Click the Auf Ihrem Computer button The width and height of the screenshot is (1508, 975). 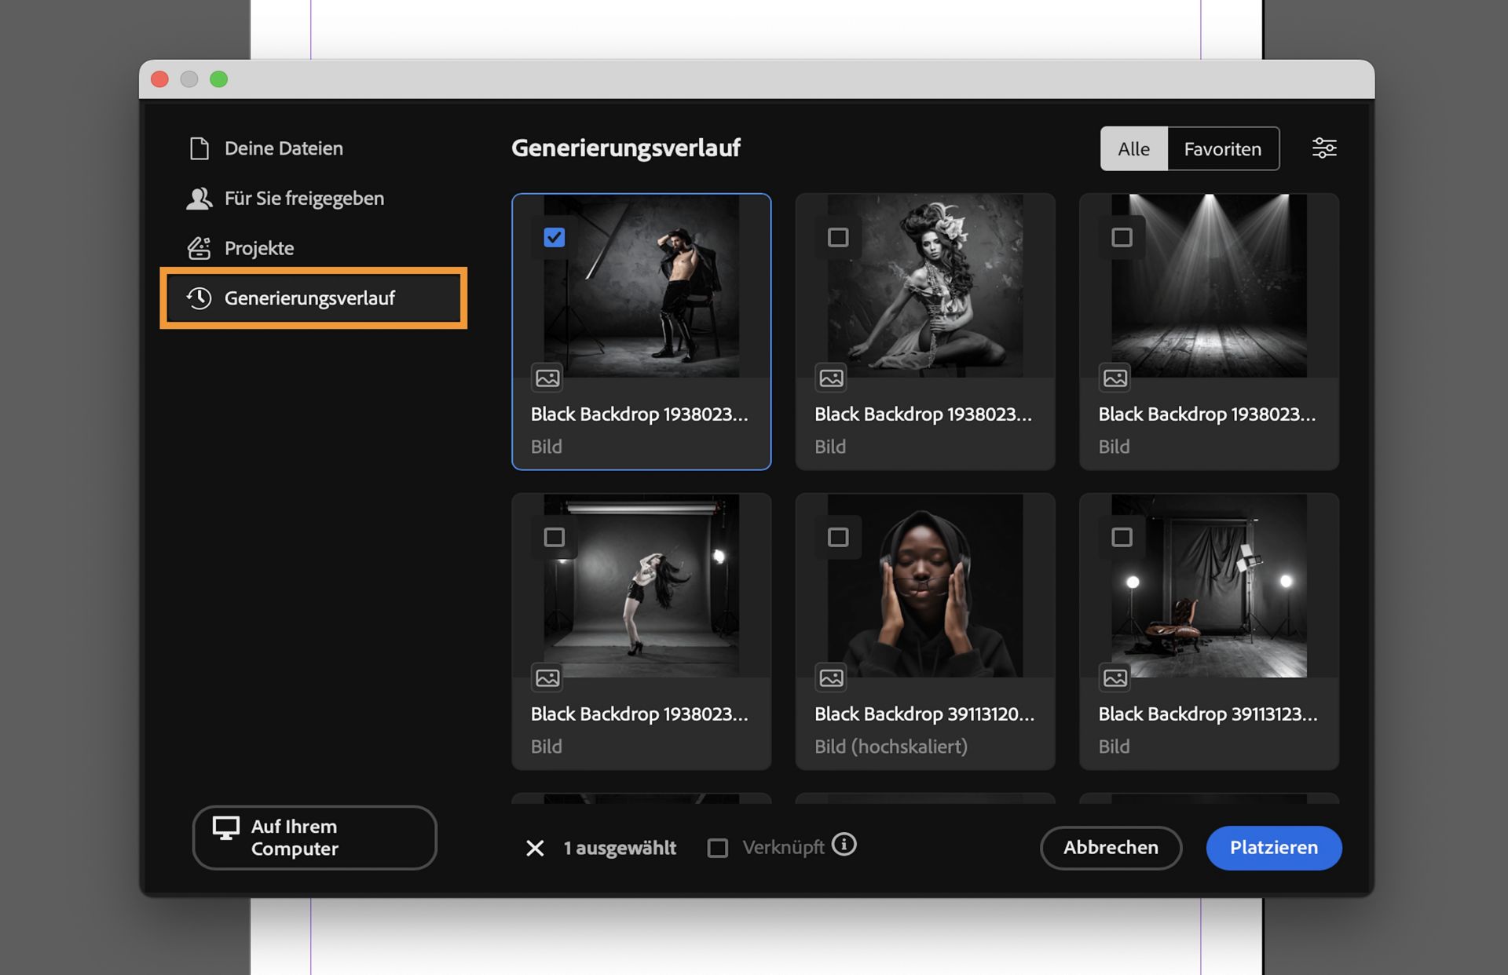pyautogui.click(x=314, y=838)
